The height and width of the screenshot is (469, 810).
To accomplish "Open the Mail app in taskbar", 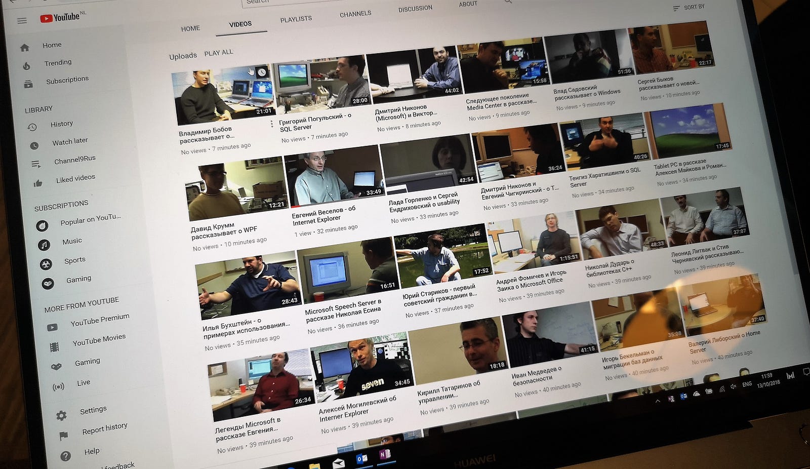I will click(x=339, y=463).
